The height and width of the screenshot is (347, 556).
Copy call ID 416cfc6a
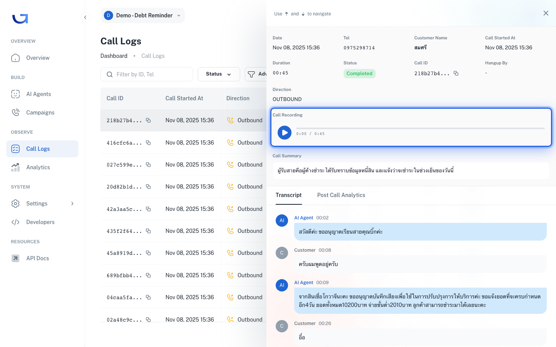click(148, 143)
